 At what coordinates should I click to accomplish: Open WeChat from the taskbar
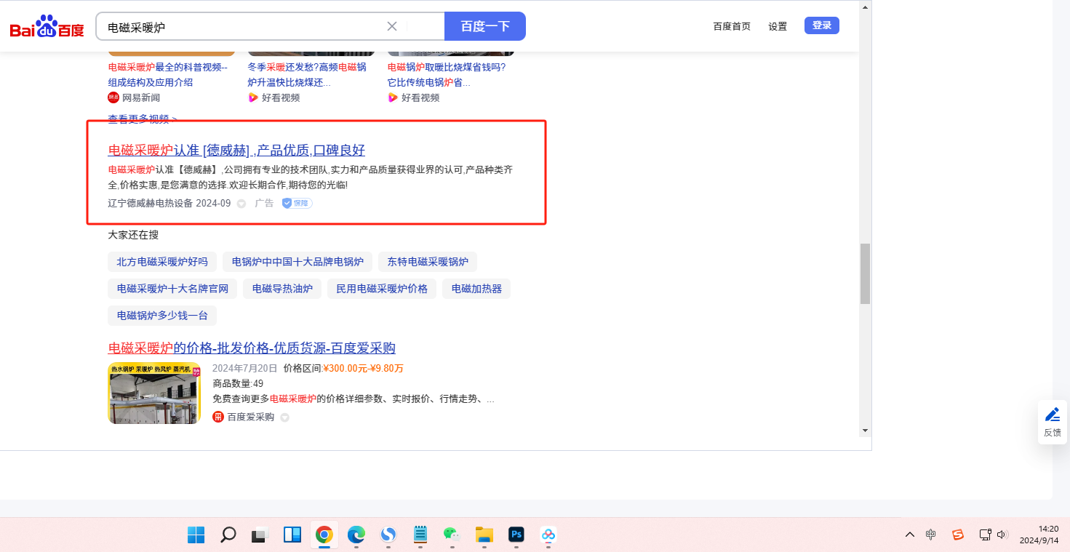[x=452, y=535]
